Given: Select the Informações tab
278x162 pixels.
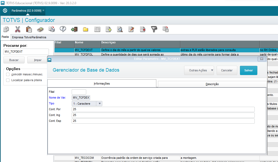Looking at the screenshot, I should [102, 84].
